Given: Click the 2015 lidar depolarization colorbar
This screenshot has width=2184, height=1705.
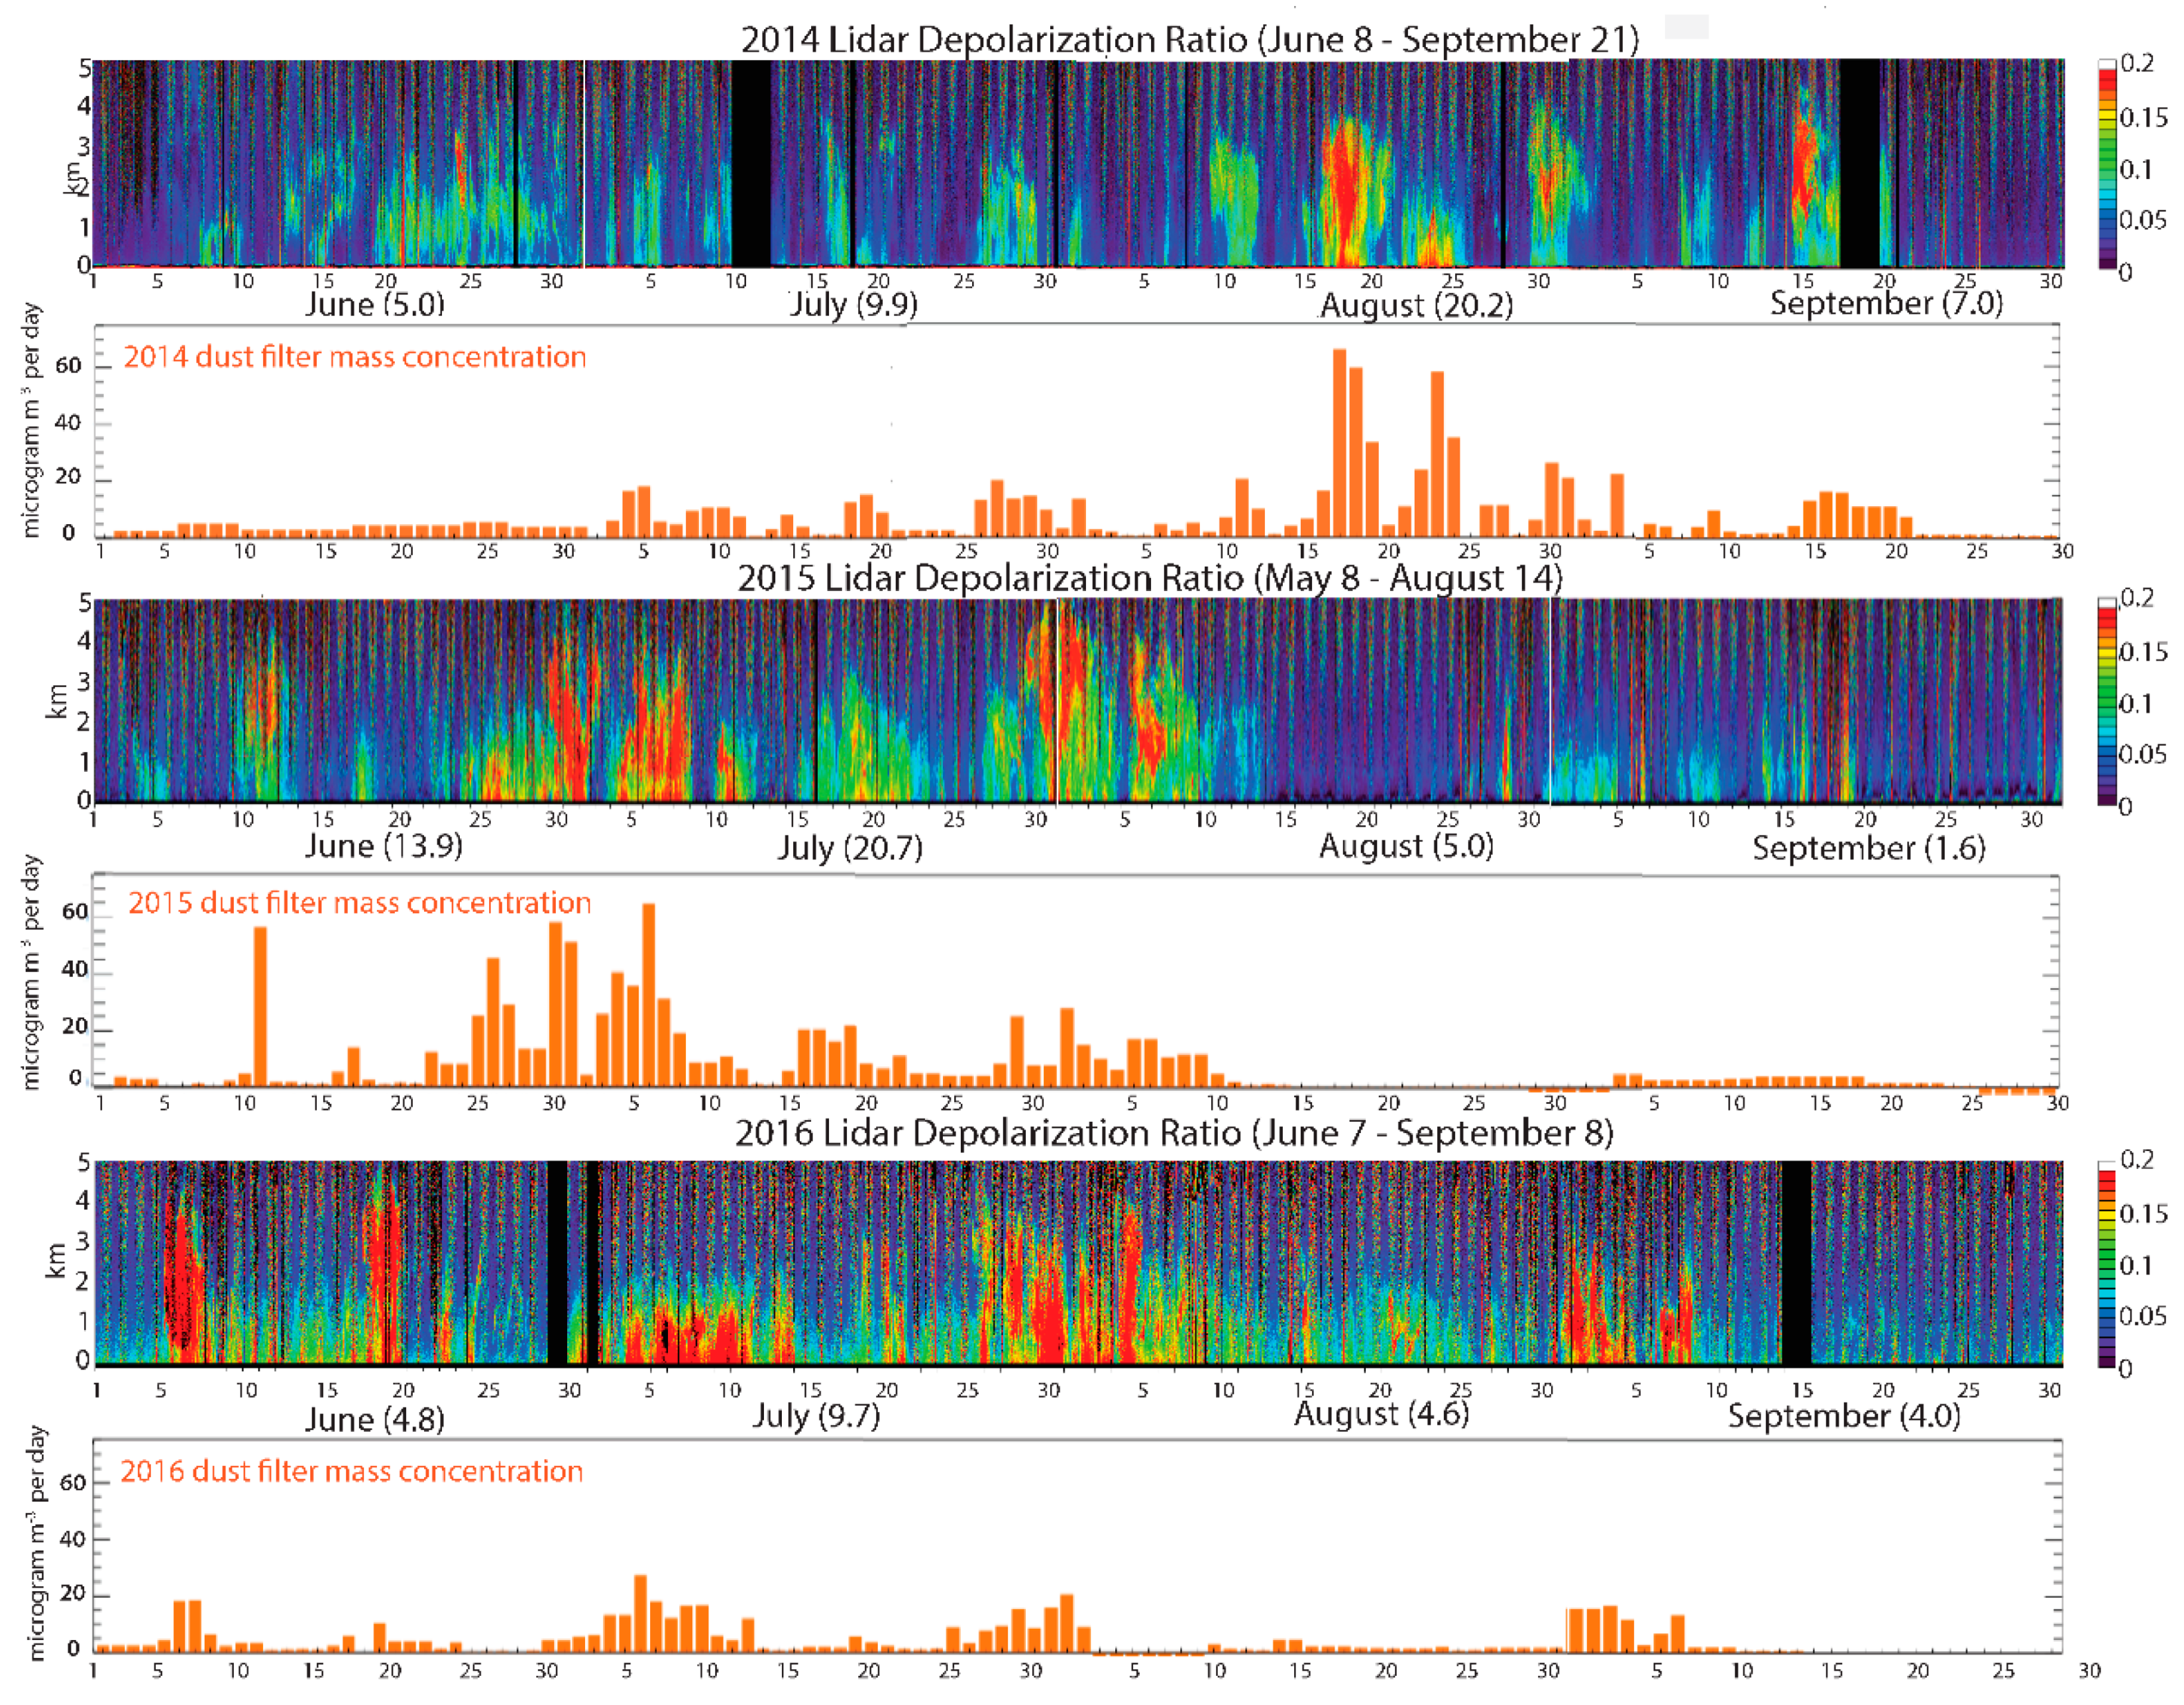Looking at the screenshot, I should 2106,702.
